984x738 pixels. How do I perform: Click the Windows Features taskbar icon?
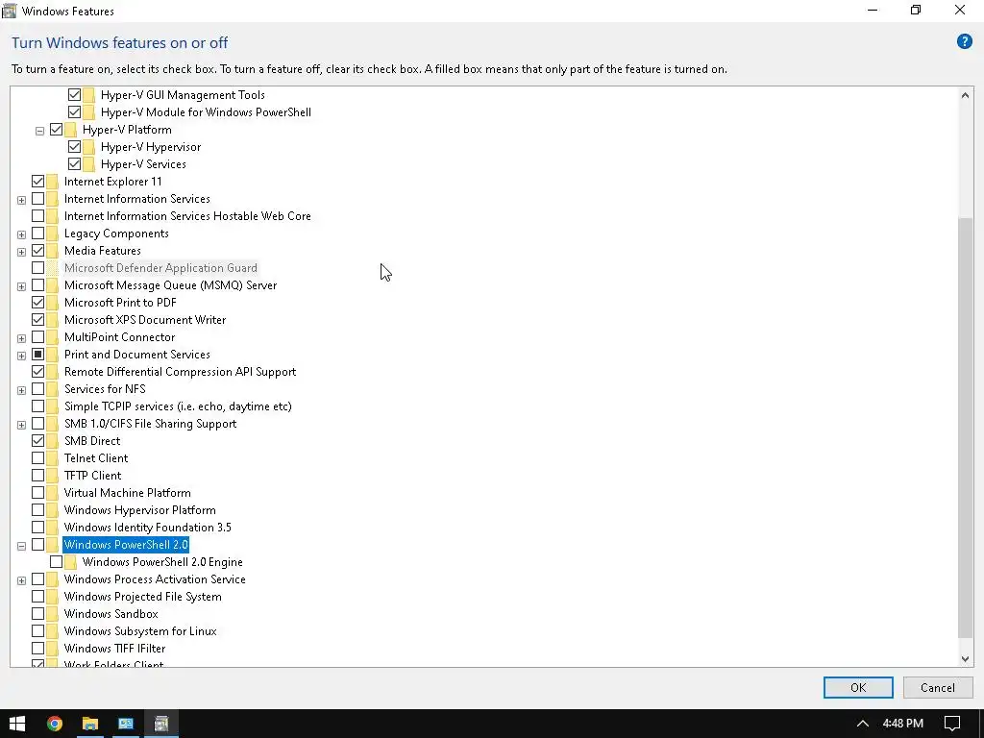coord(161,724)
